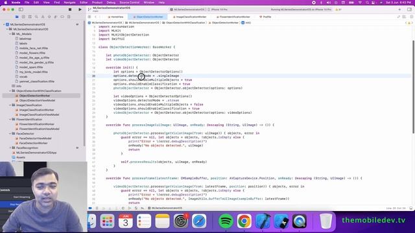
Task: Toggle the navigator sidebar visibility button
Action: 21,10
